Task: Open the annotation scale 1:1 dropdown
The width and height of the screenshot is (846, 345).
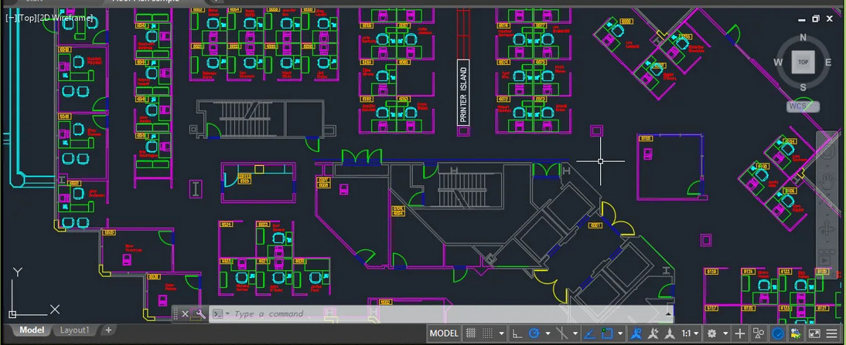Action: [x=690, y=333]
